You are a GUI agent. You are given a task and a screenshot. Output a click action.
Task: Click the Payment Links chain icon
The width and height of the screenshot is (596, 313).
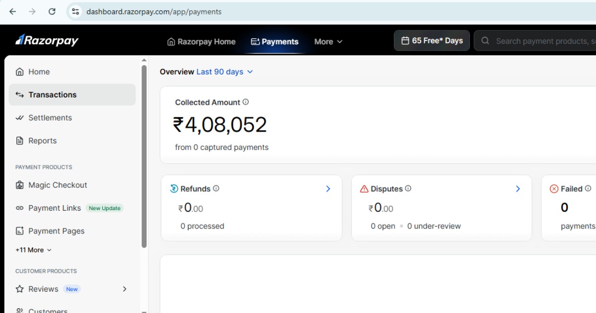tap(20, 208)
